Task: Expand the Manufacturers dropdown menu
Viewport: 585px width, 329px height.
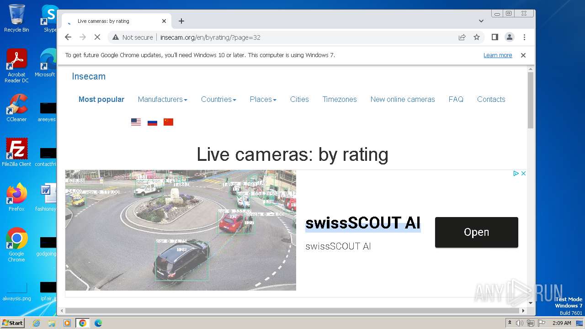Action: pyautogui.click(x=162, y=99)
